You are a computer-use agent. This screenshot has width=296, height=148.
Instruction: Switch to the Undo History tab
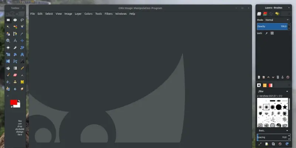point(277,14)
